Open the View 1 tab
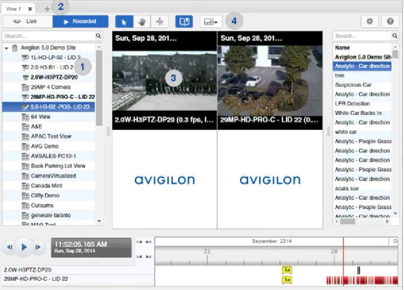 pyautogui.click(x=14, y=9)
